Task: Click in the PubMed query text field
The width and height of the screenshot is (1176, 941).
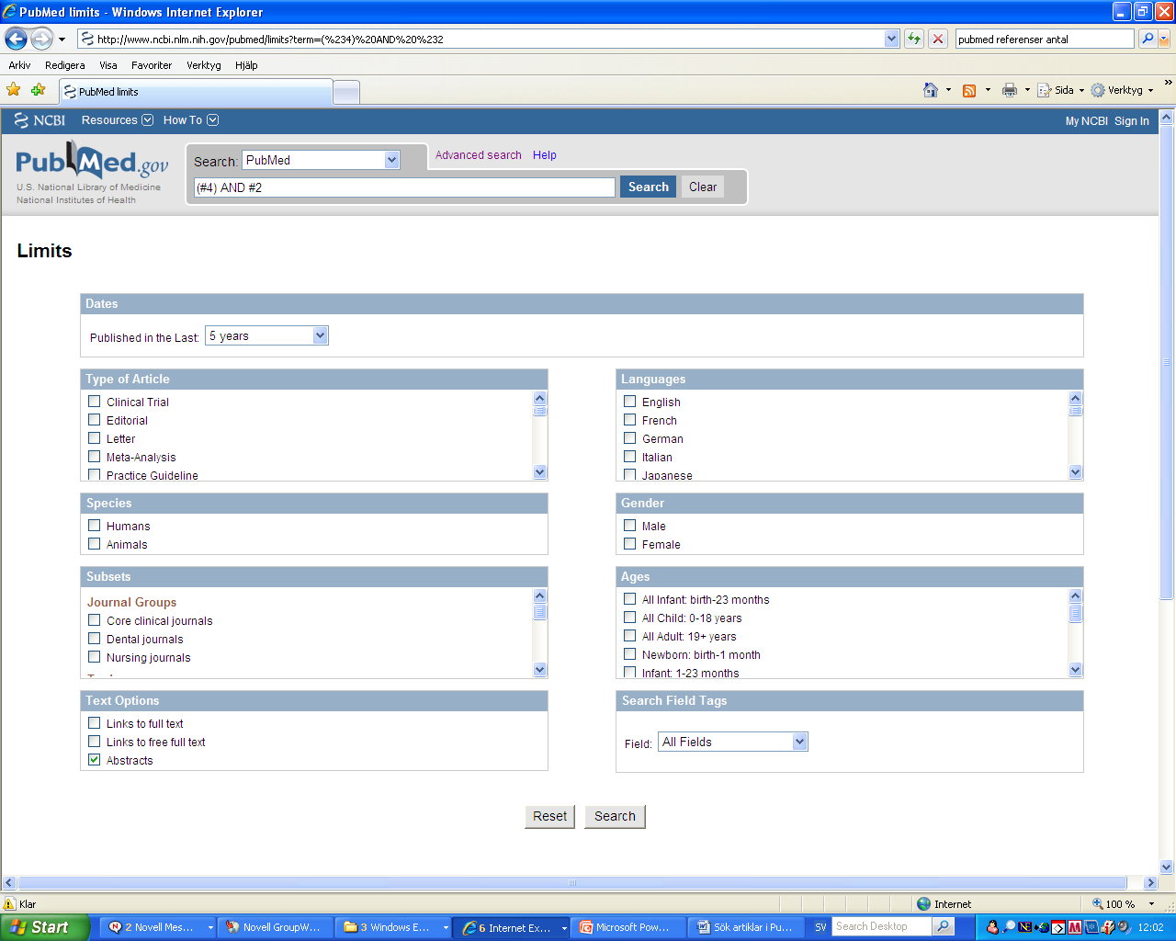Action: (x=403, y=187)
